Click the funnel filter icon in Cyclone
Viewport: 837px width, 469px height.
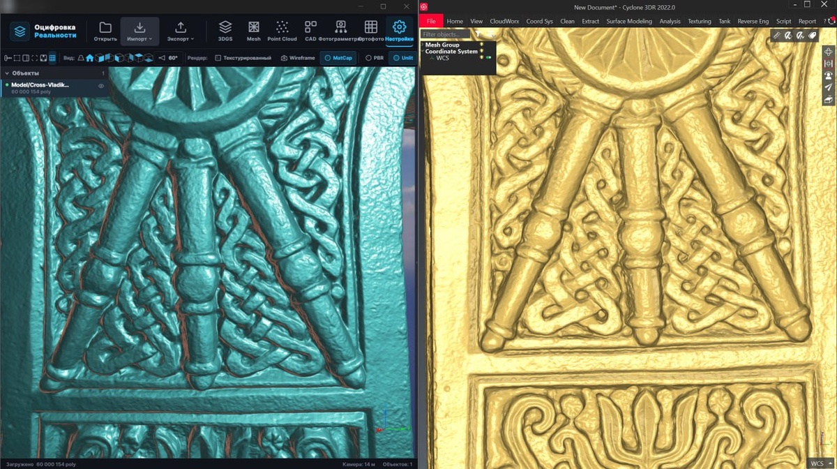478,33
